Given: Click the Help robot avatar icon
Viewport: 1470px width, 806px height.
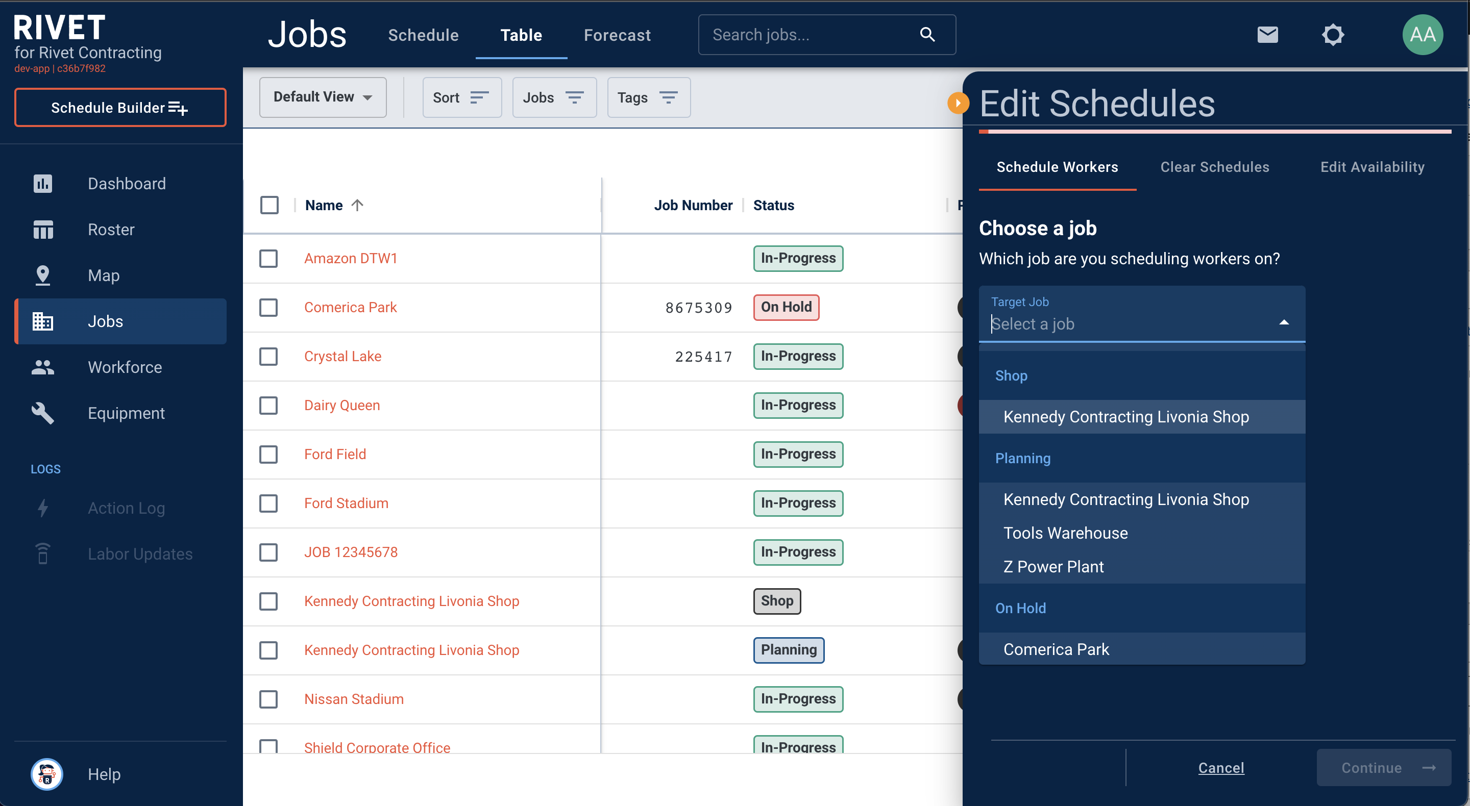Looking at the screenshot, I should click(47, 774).
